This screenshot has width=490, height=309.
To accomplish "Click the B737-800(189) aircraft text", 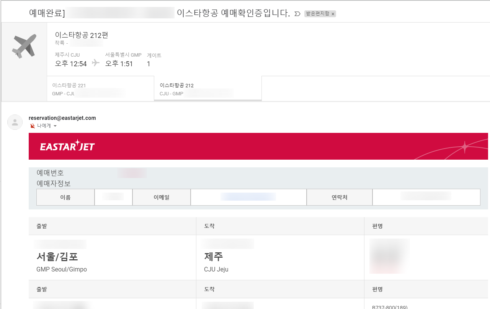I will coord(390,307).
